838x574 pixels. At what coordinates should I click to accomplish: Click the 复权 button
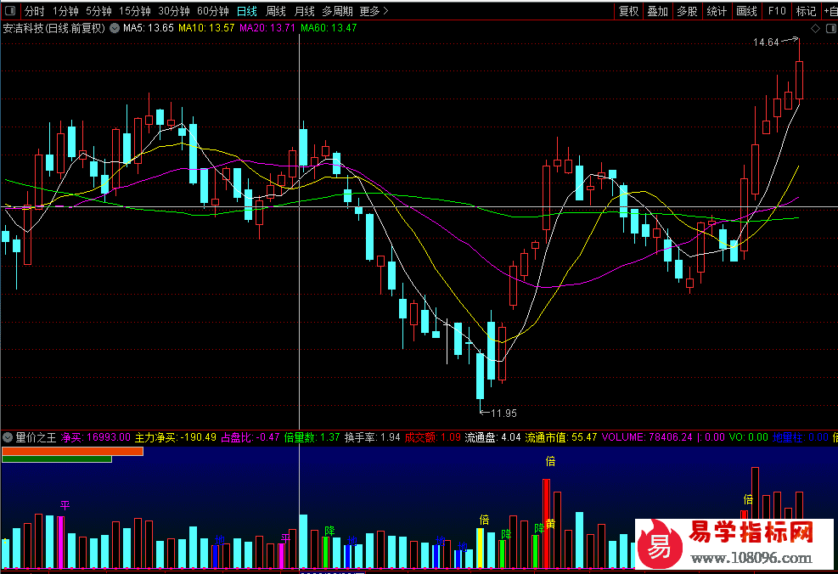click(628, 11)
